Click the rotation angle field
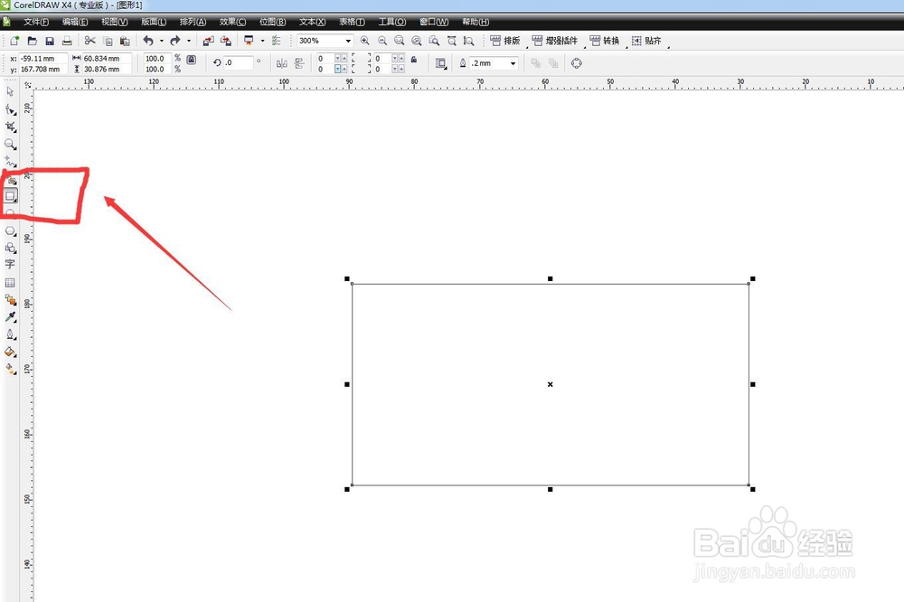Screen dimensions: 904x602 238,62
